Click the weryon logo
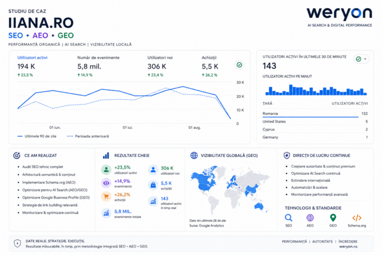 tap(339, 14)
